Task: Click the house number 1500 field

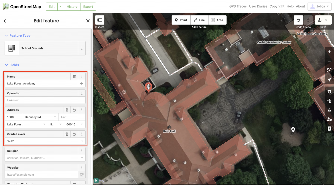Action: pyautogui.click(x=14, y=117)
